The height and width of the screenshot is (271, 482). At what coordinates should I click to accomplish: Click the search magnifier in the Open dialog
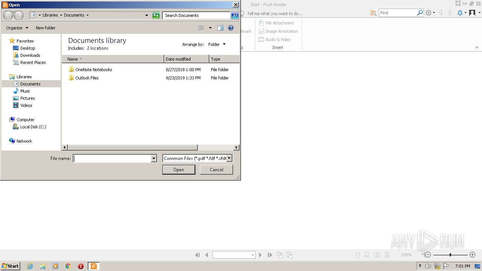click(x=235, y=15)
